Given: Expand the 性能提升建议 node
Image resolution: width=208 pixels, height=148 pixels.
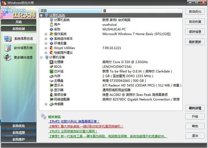Looking at the screenshot, I should click(46, 53).
